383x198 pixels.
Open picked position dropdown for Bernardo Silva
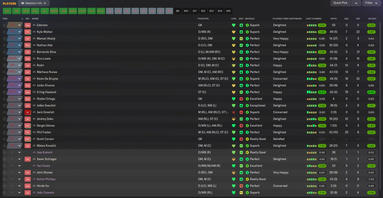(x=19, y=52)
